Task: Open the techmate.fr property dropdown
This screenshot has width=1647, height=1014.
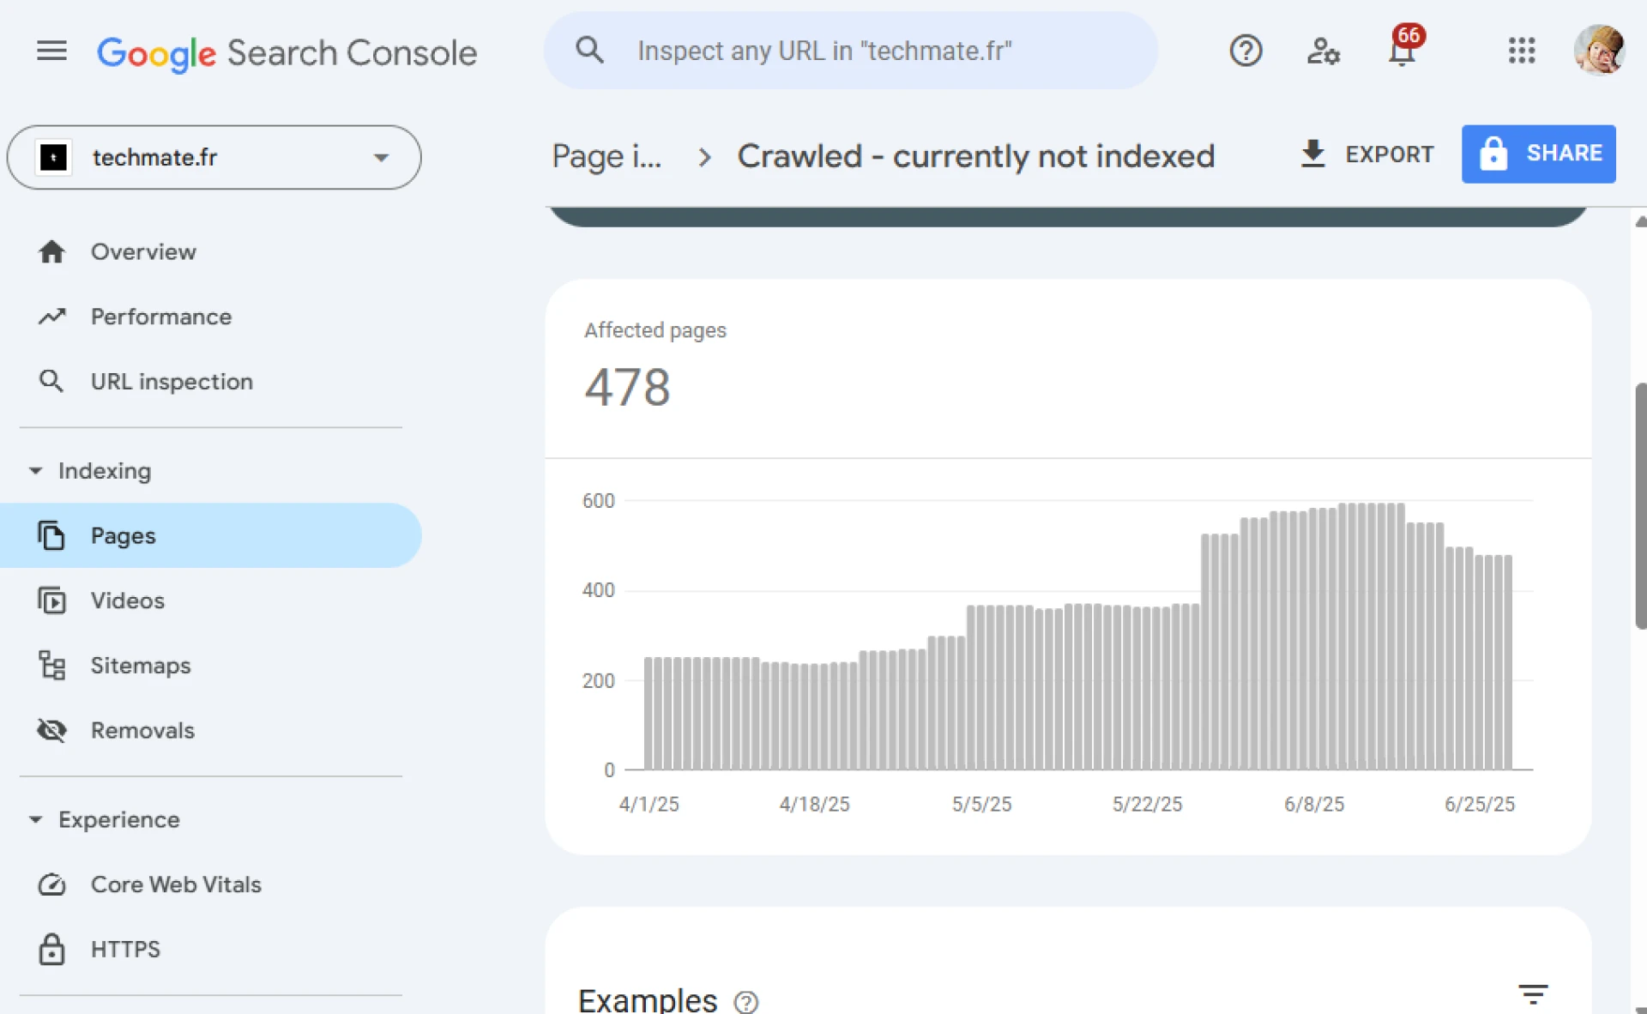Action: [x=214, y=158]
